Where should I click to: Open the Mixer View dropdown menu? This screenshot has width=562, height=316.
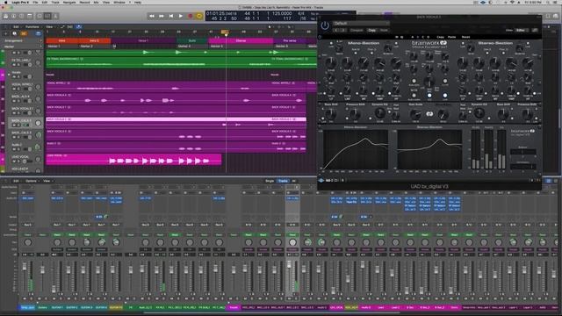pyautogui.click(x=47, y=181)
